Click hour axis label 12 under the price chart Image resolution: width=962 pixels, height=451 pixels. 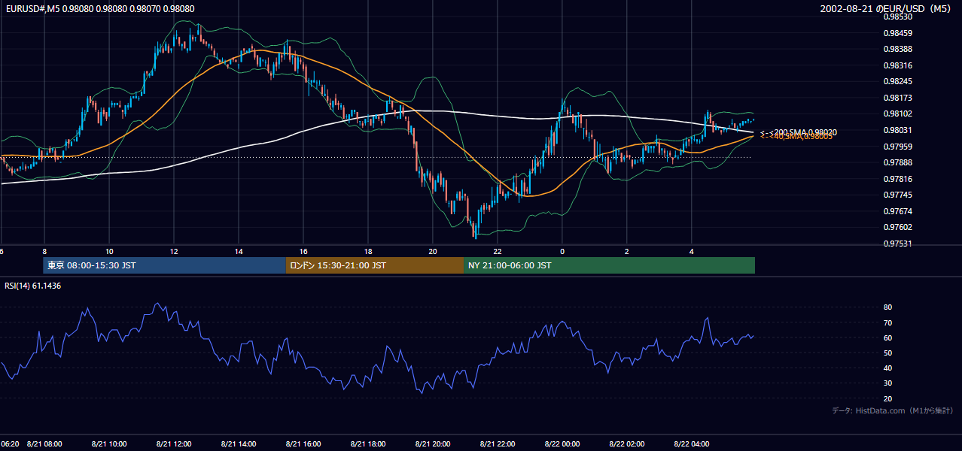[174, 251]
